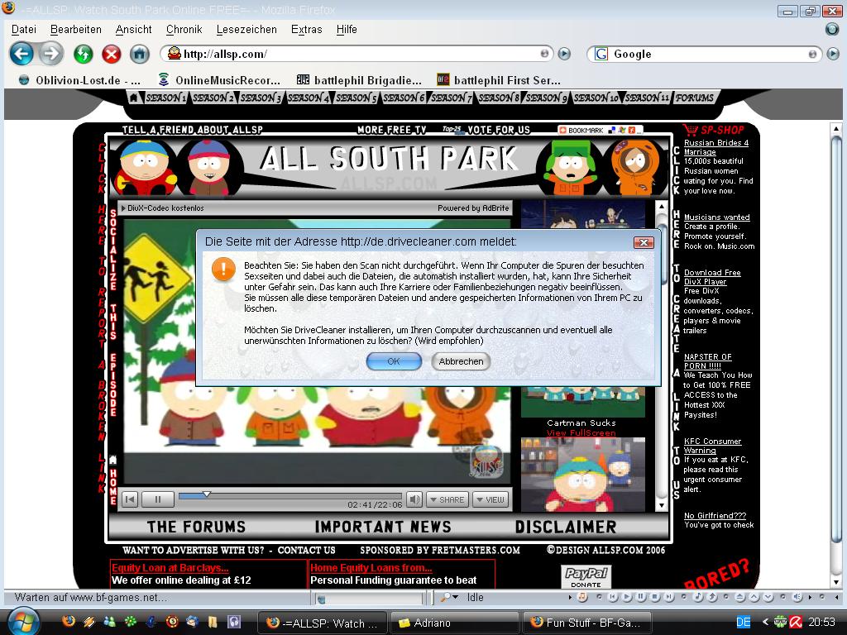This screenshot has height=635, width=847.
Task: Open the Windows Start orb
Action: pyautogui.click(x=22, y=621)
